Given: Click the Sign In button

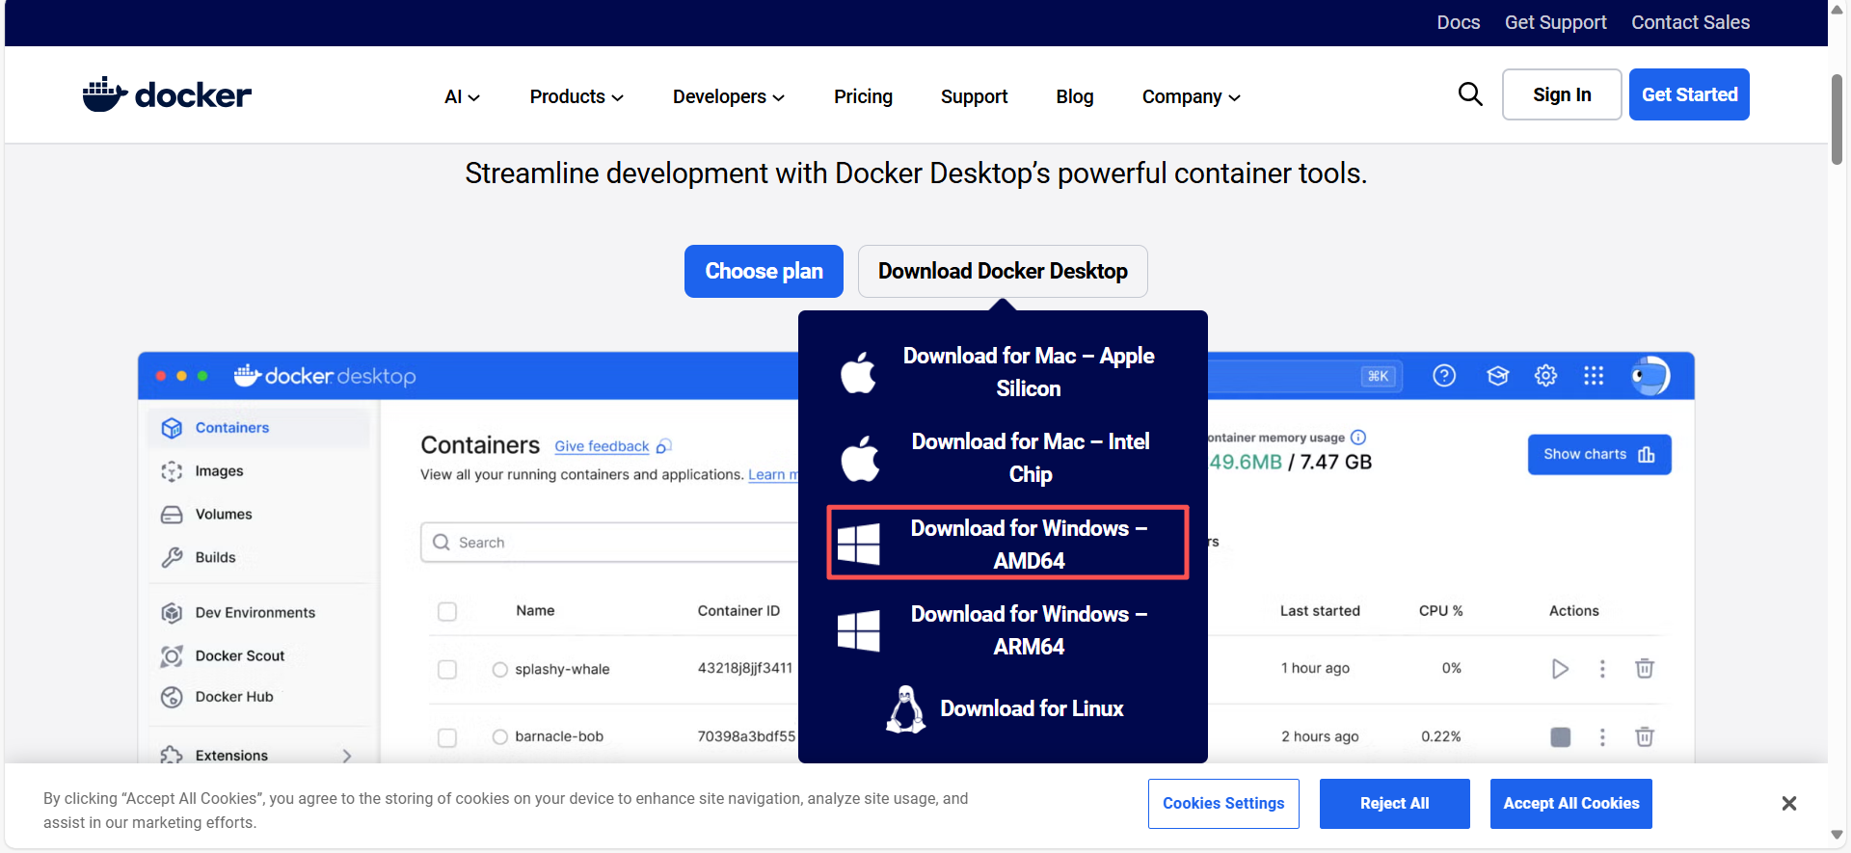Looking at the screenshot, I should pos(1562,94).
